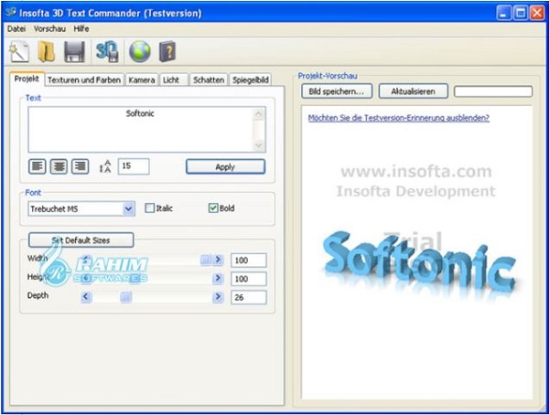Switch to the Licht tab
The width and height of the screenshot is (549, 415).
(x=171, y=80)
